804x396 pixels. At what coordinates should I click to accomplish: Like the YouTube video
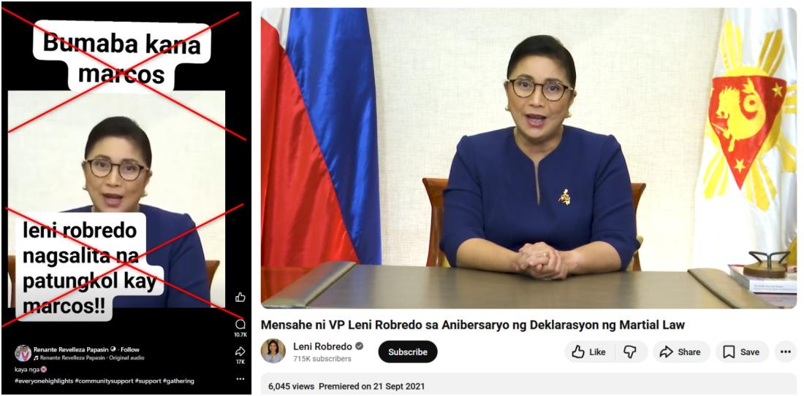588,352
